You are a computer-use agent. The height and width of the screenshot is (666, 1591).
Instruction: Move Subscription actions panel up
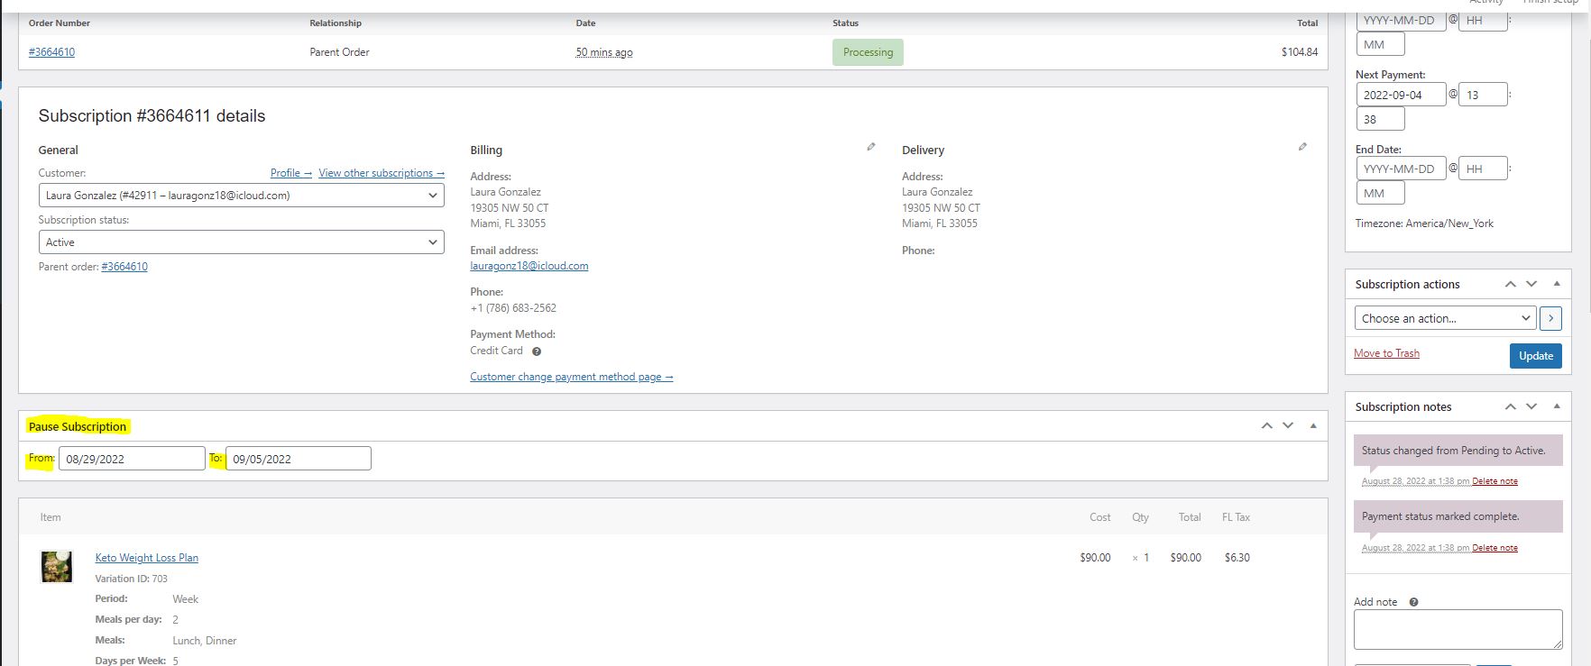(1511, 284)
